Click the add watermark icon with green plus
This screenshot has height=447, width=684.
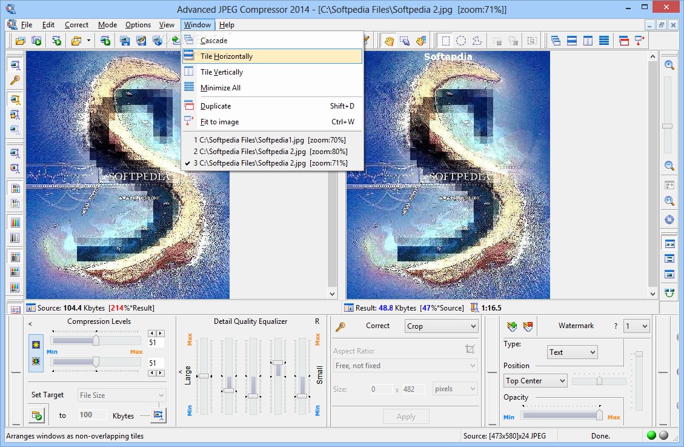(512, 326)
